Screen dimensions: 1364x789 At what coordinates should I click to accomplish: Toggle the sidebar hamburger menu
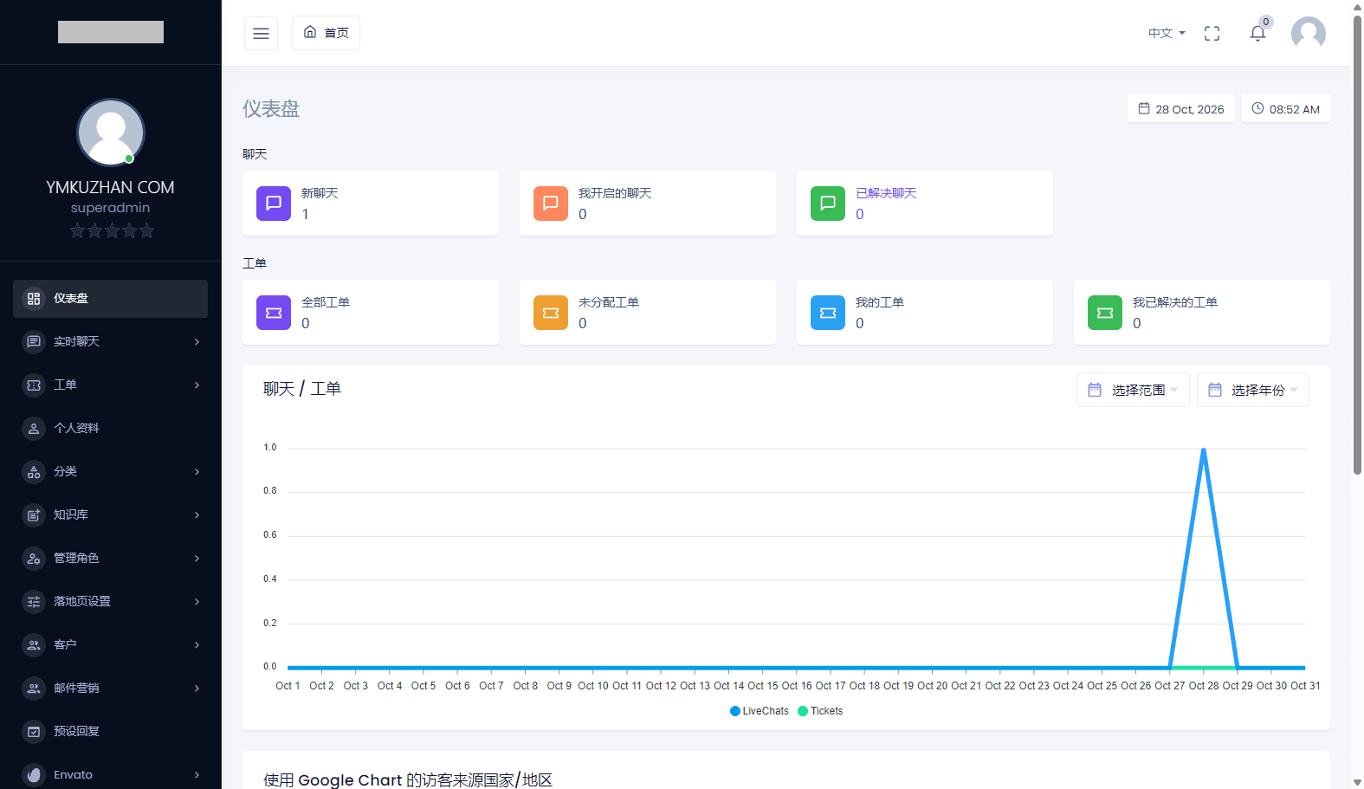(x=261, y=33)
